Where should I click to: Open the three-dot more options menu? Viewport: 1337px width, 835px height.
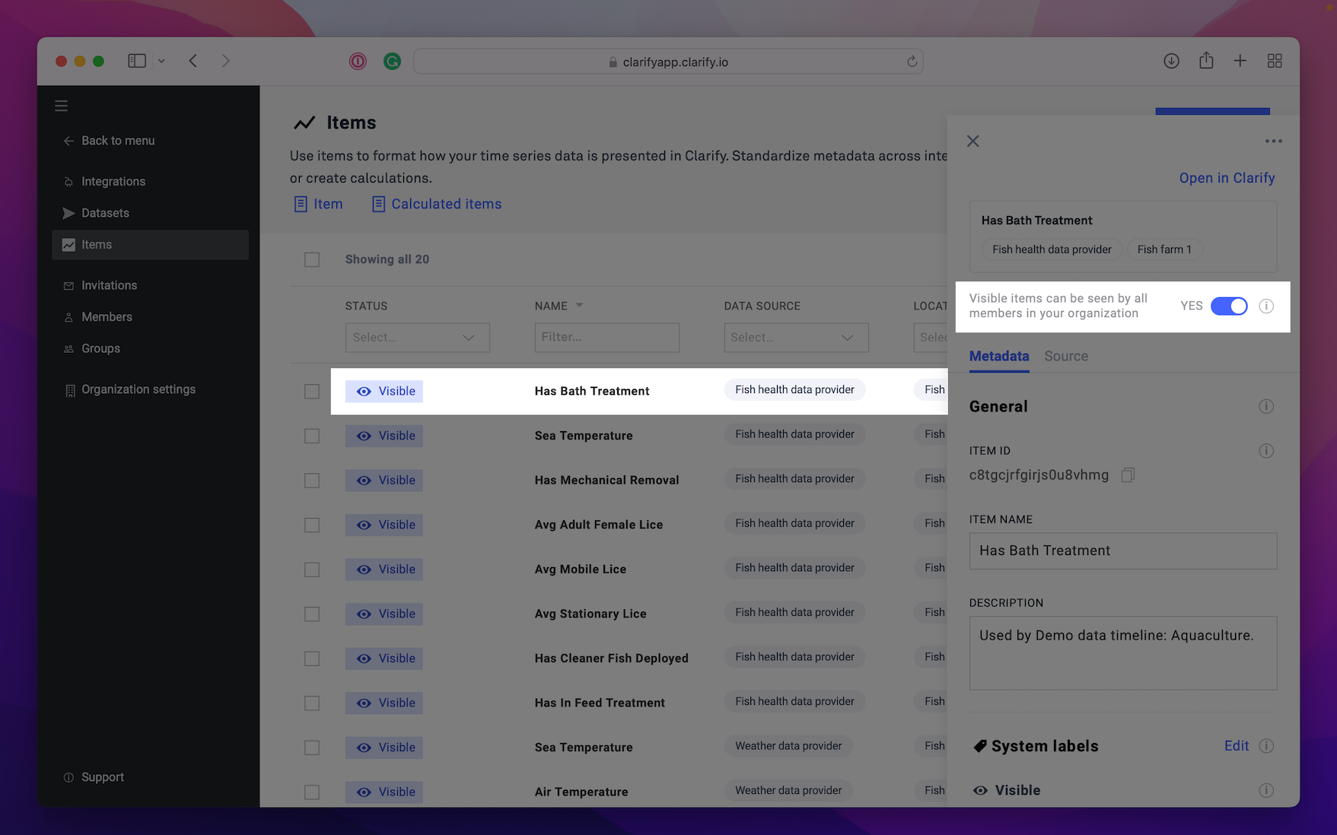pyautogui.click(x=1273, y=141)
